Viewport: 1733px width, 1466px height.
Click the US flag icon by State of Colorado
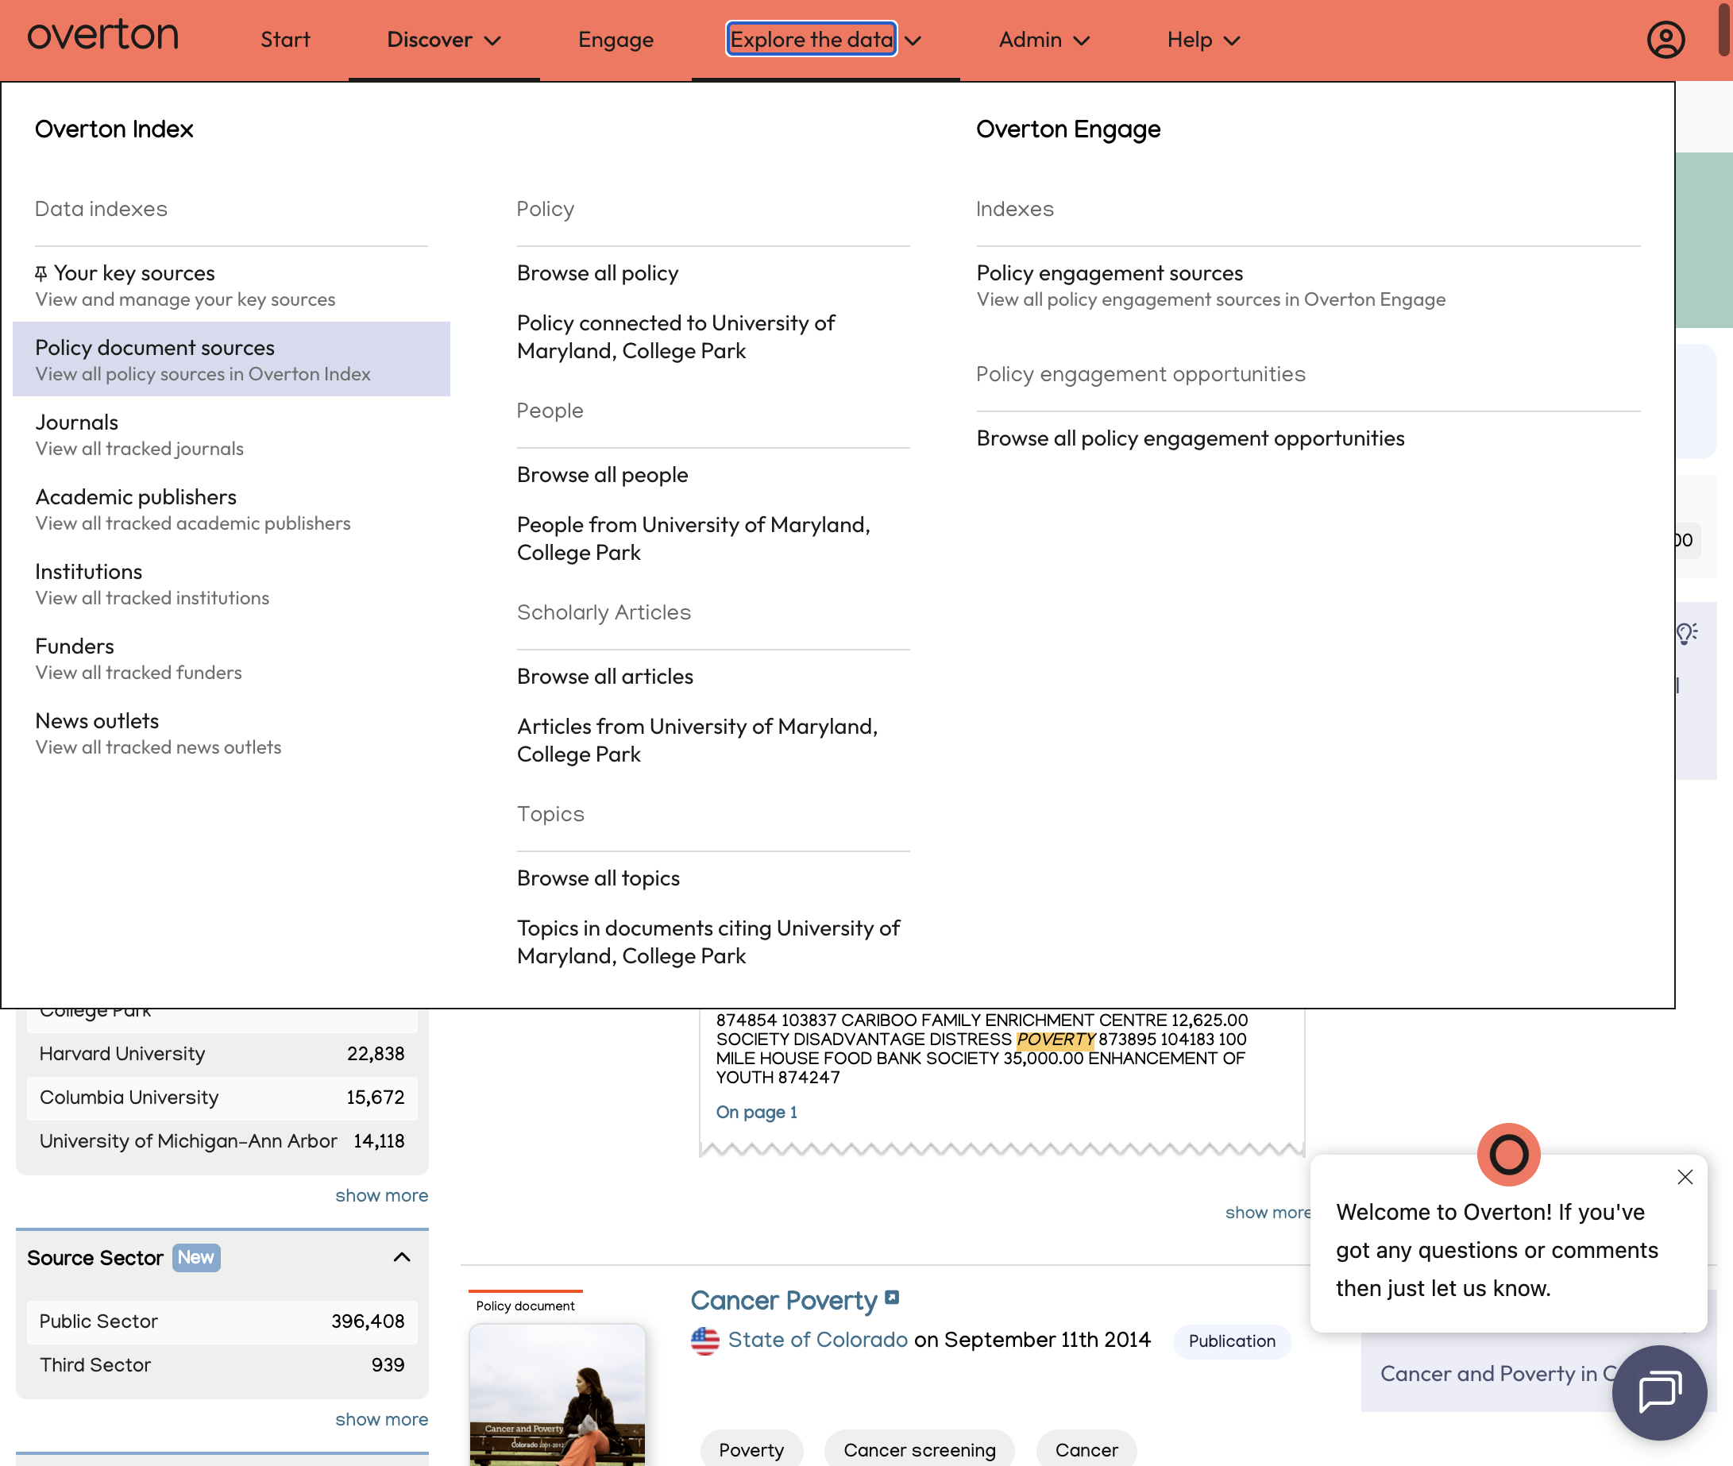pos(704,1340)
